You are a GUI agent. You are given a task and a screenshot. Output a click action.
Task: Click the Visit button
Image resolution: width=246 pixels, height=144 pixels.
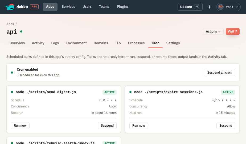233,31
